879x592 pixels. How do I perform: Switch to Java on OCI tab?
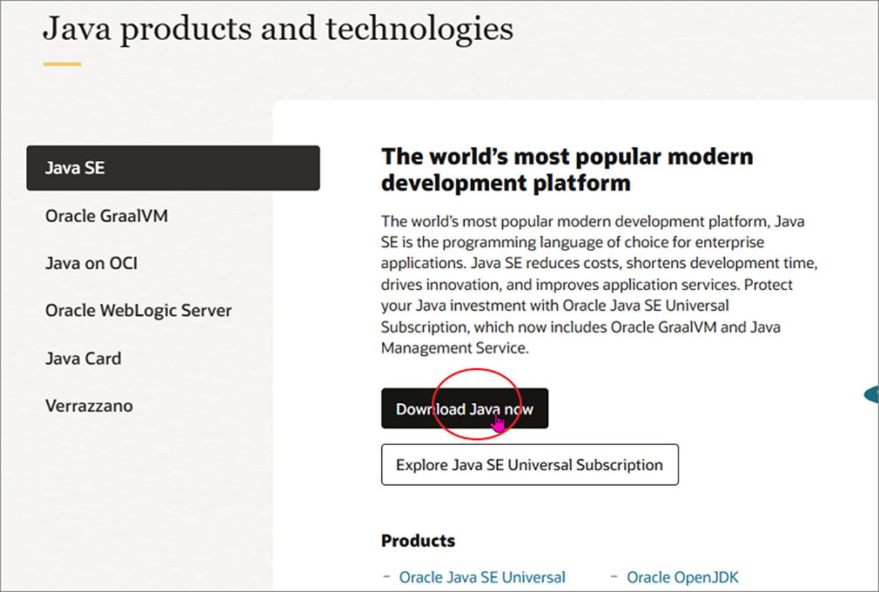[x=91, y=264]
